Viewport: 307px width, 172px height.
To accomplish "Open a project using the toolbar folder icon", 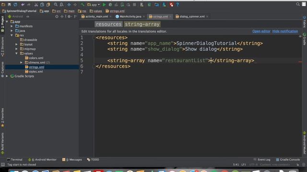I will (x=3, y=4).
